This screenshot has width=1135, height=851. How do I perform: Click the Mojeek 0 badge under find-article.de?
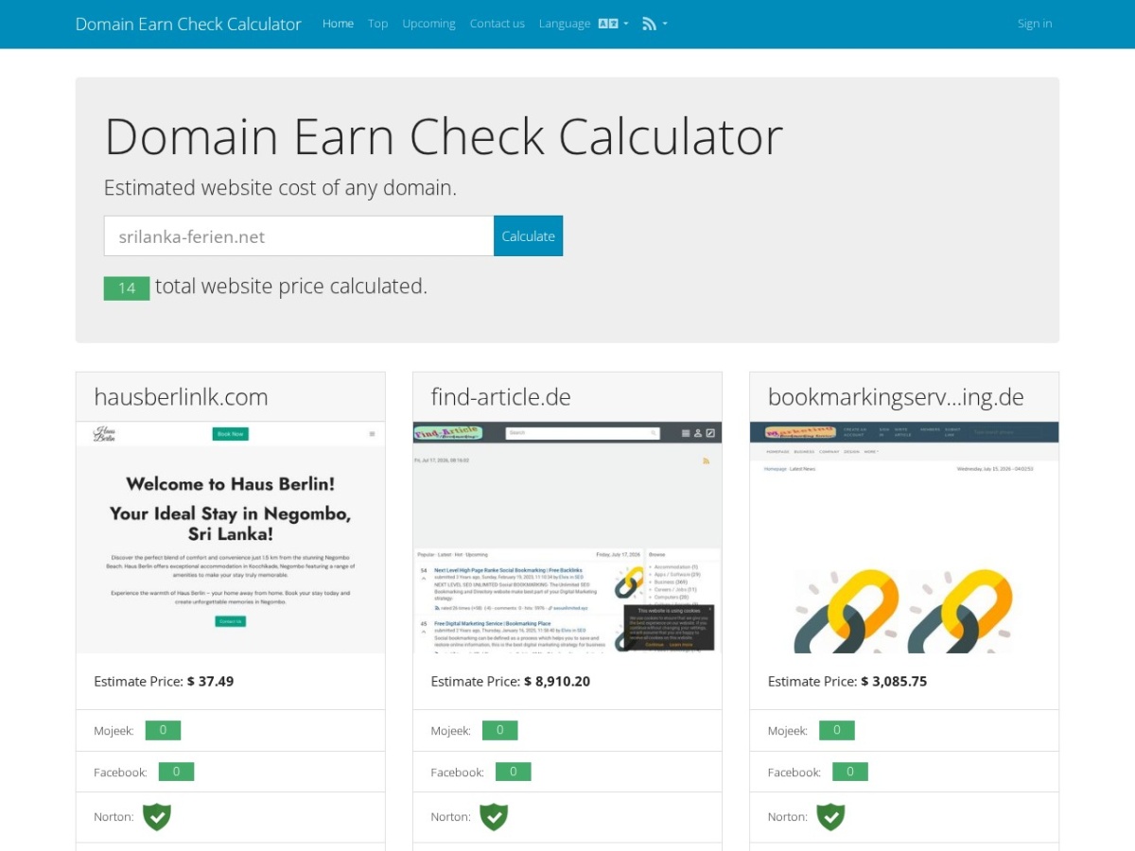coord(499,730)
